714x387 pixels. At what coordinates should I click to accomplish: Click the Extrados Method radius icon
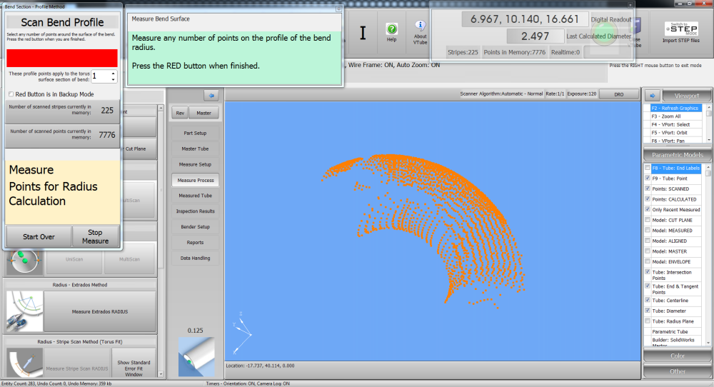pyautogui.click(x=24, y=311)
